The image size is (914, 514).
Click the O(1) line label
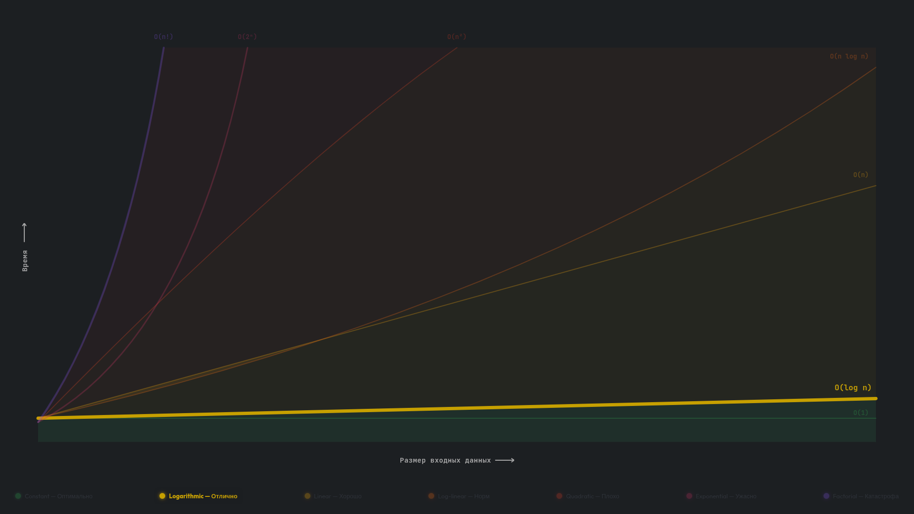(860, 413)
